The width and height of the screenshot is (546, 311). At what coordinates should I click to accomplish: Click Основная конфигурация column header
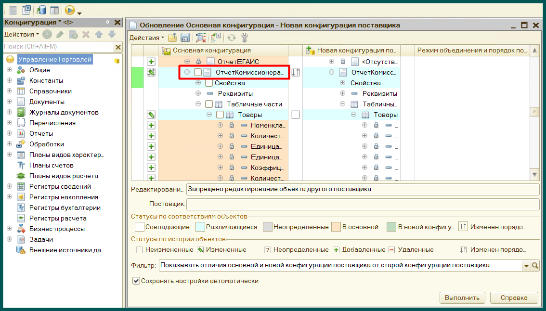coord(223,51)
